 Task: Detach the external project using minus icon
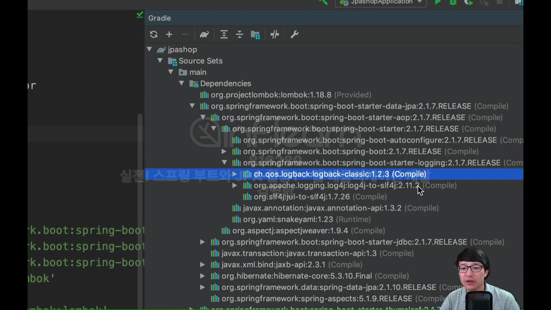pos(185,34)
